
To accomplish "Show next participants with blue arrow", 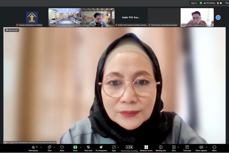I will (218, 17).
